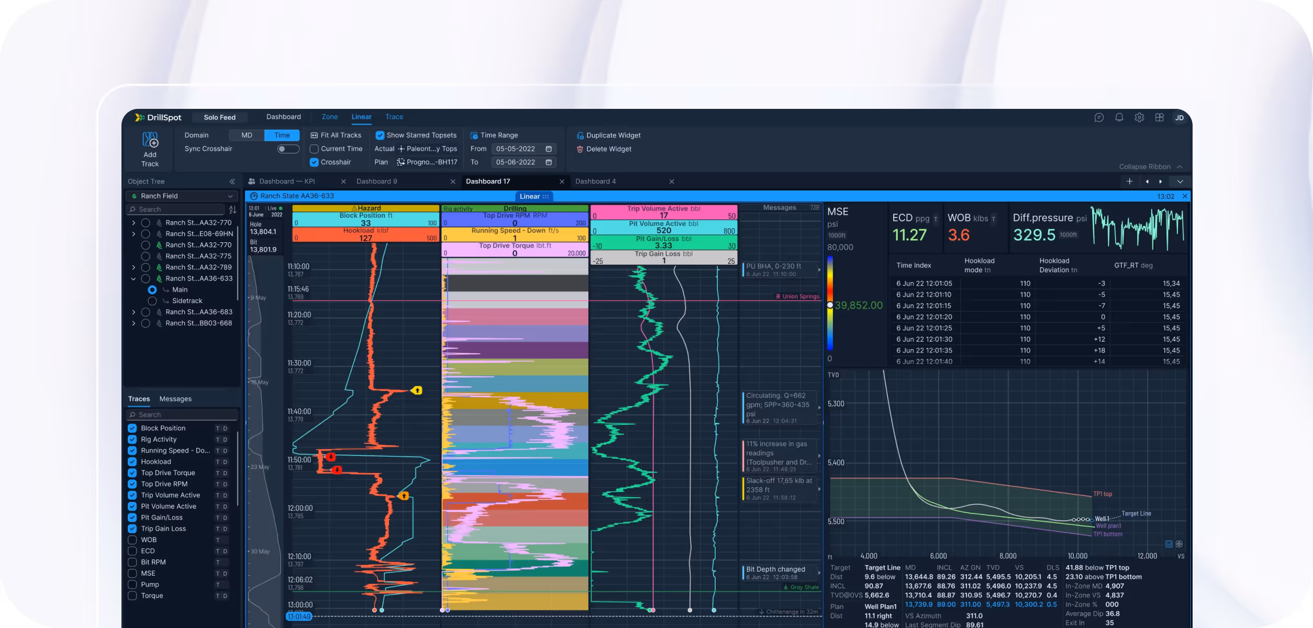The width and height of the screenshot is (1313, 628).
Task: Collapse the ribbon
Action: pyautogui.click(x=1151, y=167)
